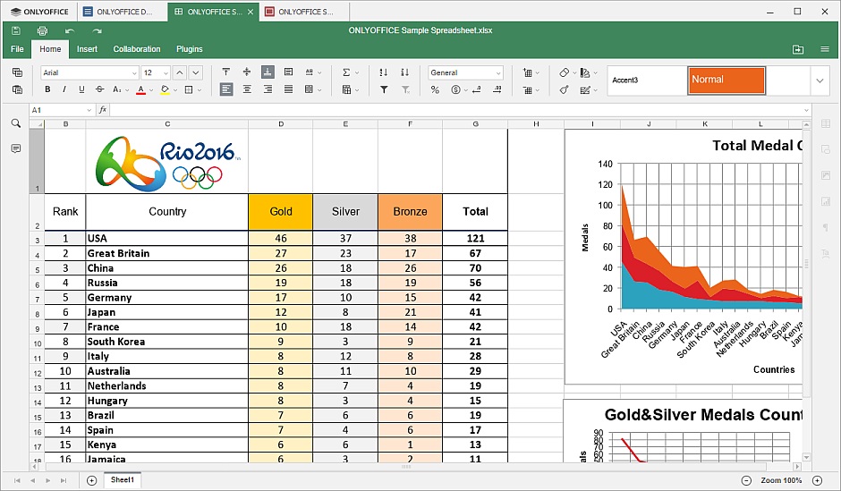Redo the last action
This screenshot has width=841, height=491.
(97, 30)
